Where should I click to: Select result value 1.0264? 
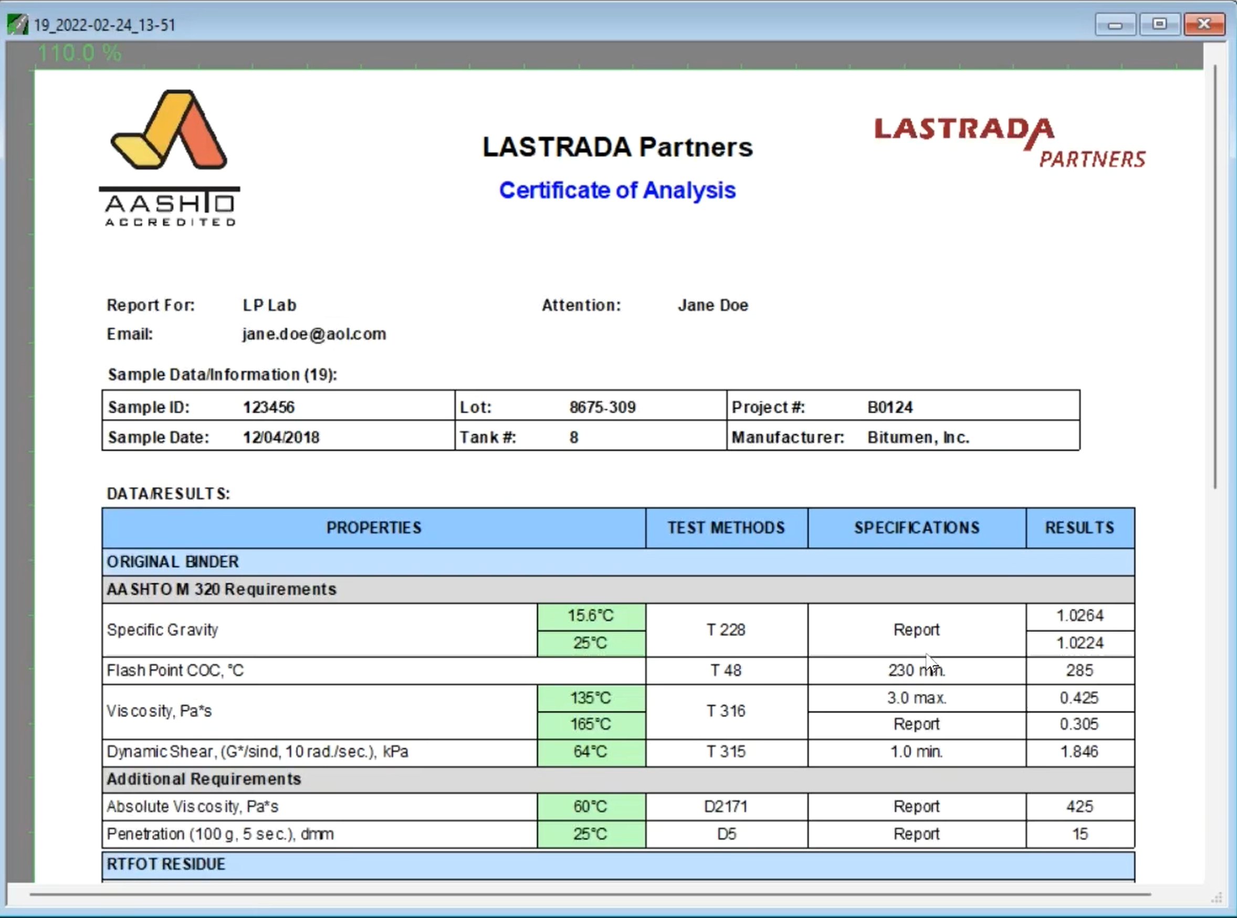(1080, 616)
